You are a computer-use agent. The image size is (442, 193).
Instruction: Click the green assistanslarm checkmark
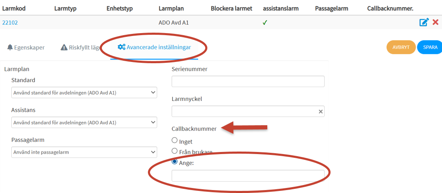pos(264,23)
